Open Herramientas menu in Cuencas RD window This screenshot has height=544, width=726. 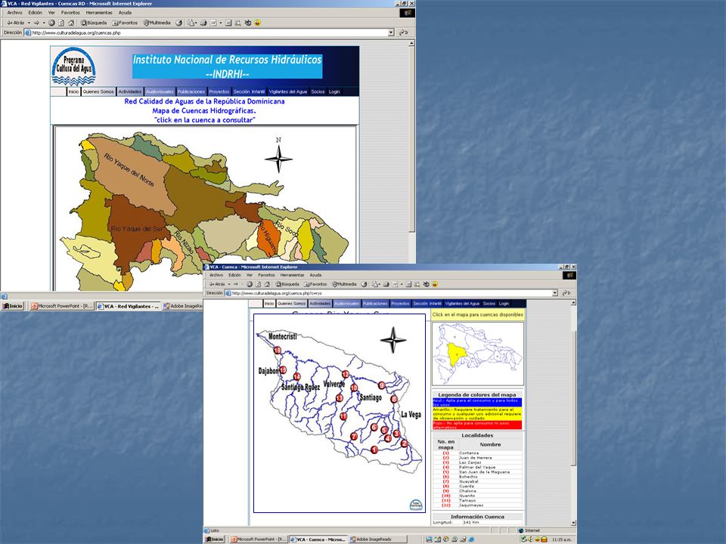coord(99,13)
